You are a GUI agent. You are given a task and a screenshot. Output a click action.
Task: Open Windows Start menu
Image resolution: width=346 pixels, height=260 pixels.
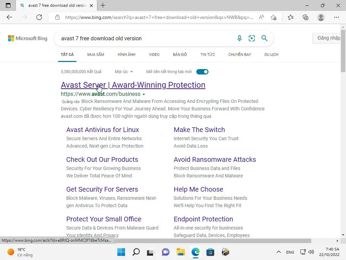click(x=121, y=252)
